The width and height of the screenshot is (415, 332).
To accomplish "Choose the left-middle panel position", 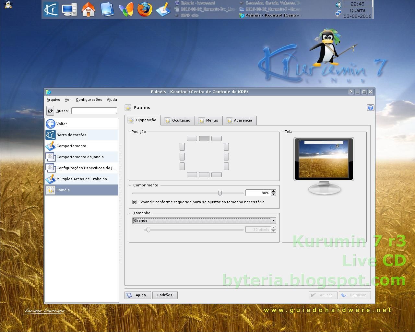I will (x=182, y=156).
